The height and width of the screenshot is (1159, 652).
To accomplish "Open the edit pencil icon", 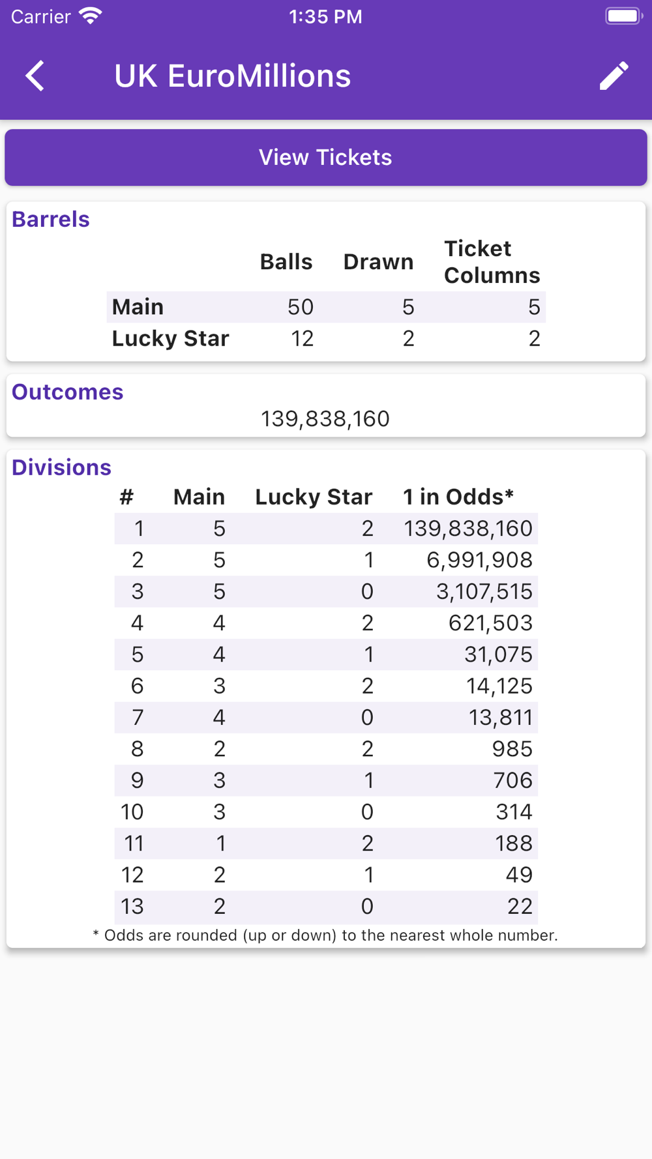I will click(x=614, y=76).
